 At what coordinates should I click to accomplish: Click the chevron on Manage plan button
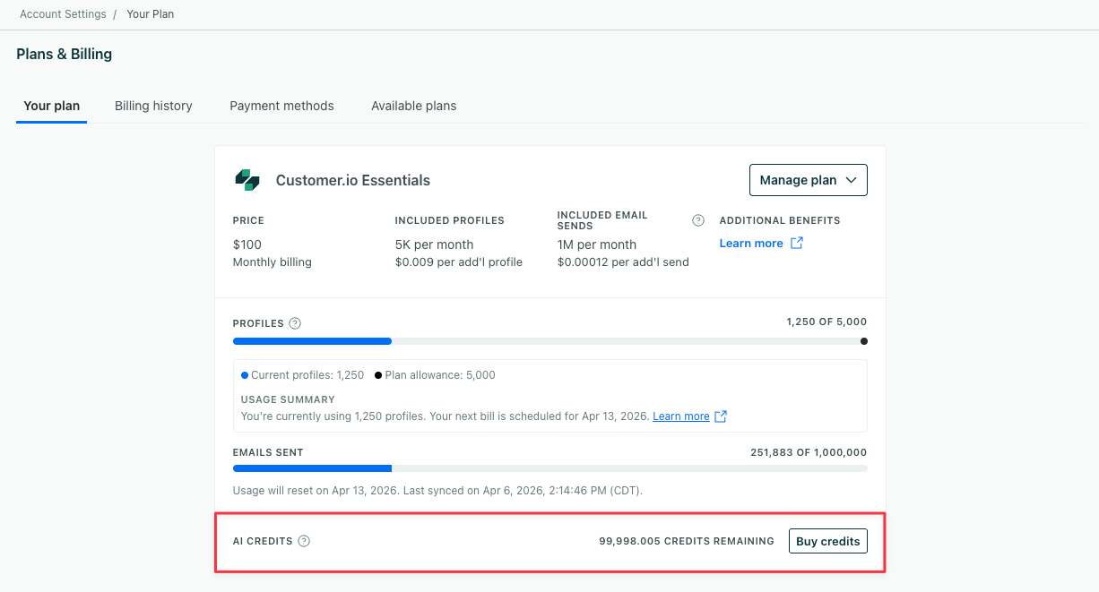coord(852,179)
